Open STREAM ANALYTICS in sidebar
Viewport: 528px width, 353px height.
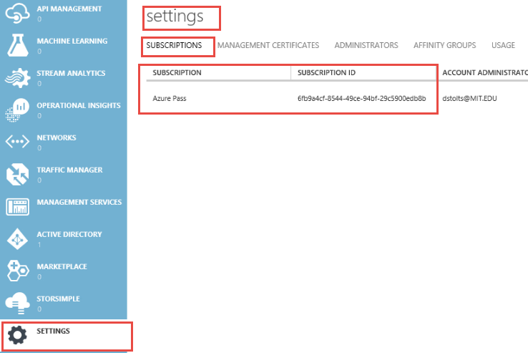tap(64, 77)
